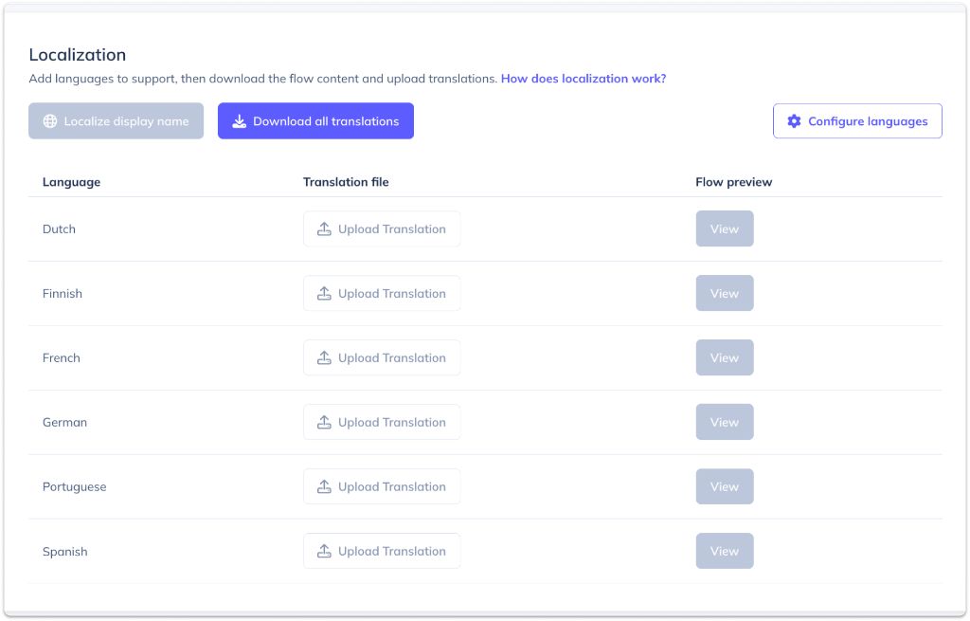This screenshot has width=970, height=621.
Task: Select the Localize display name button
Action: (116, 121)
